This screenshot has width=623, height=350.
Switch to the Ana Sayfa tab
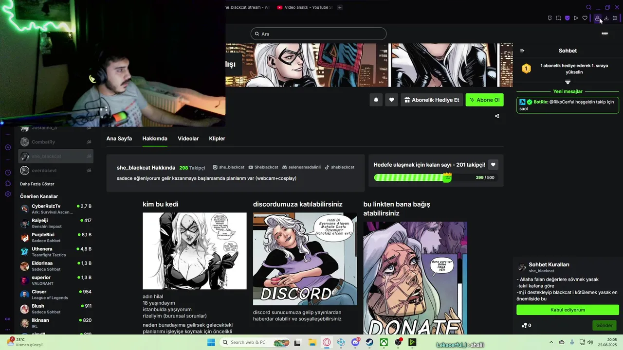pyautogui.click(x=119, y=139)
